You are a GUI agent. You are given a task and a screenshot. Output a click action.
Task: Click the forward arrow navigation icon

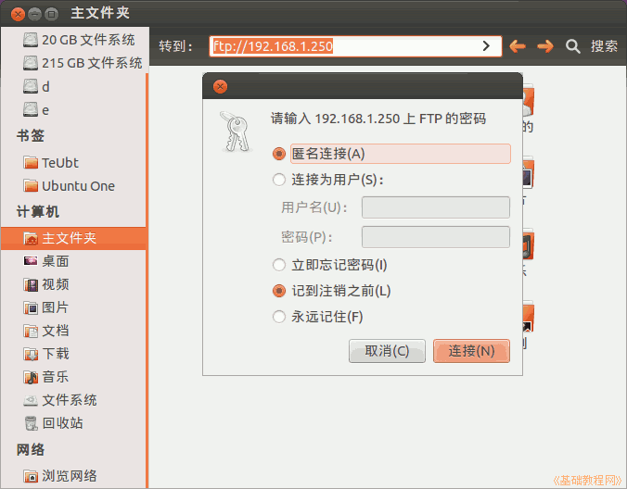coord(545,46)
